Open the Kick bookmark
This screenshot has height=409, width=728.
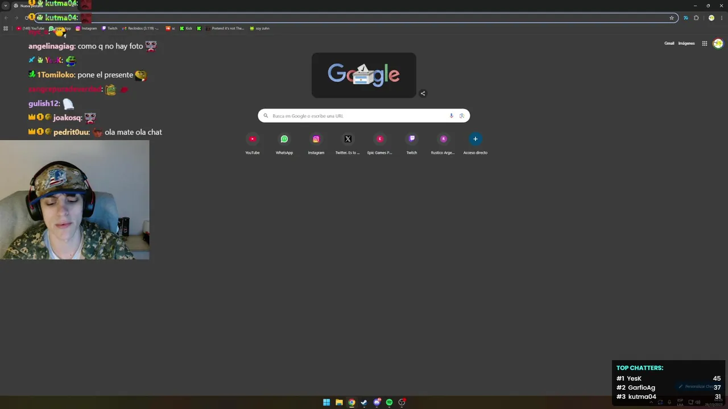[186, 28]
